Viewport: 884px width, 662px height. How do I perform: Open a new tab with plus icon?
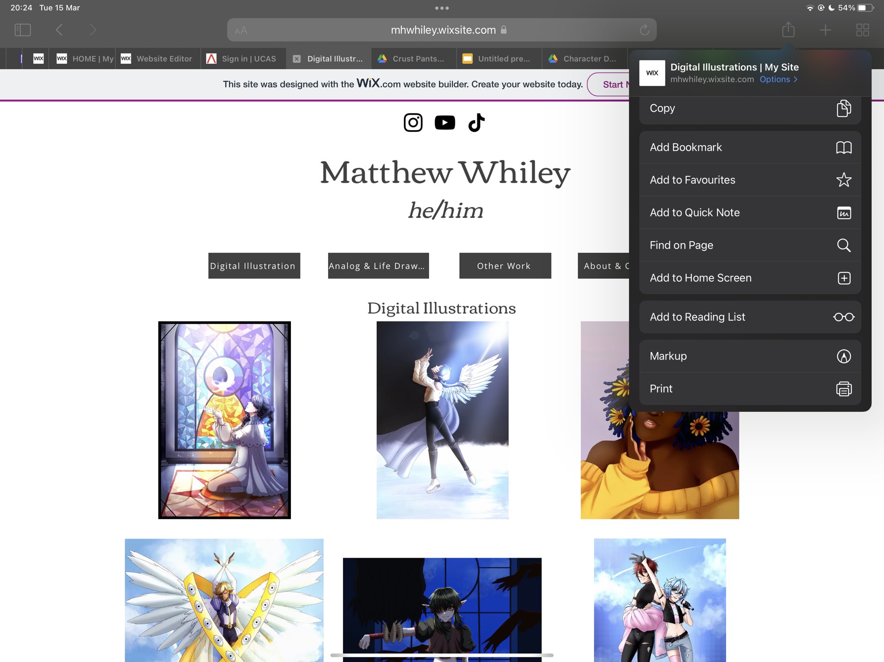pos(825,30)
